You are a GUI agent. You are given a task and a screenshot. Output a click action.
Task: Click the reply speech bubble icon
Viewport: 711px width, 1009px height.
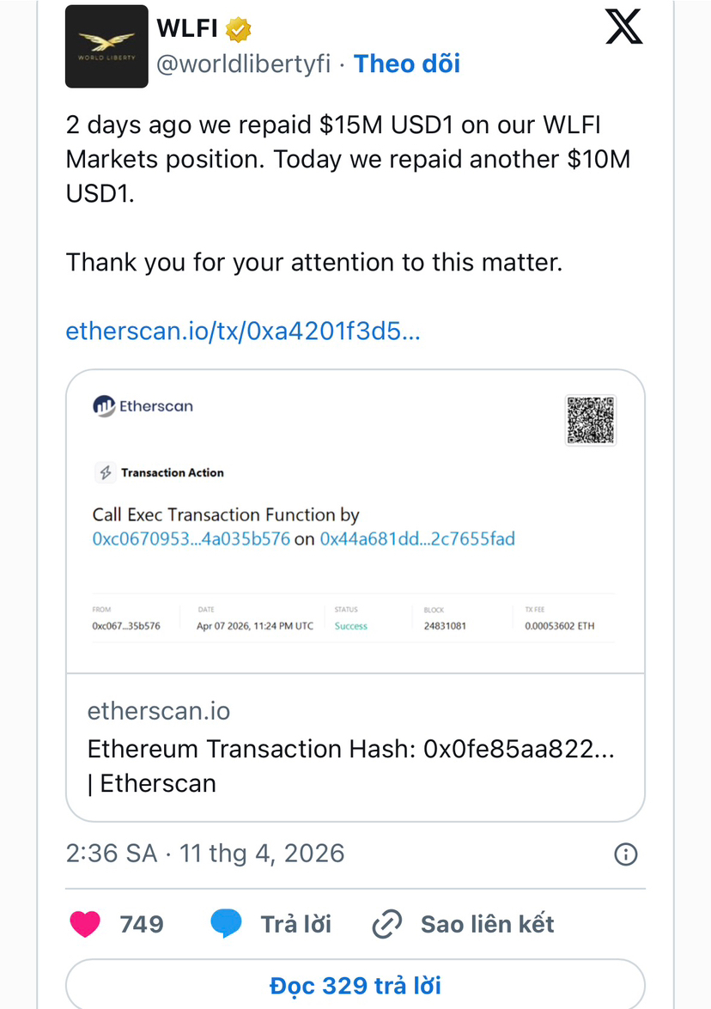[225, 924]
